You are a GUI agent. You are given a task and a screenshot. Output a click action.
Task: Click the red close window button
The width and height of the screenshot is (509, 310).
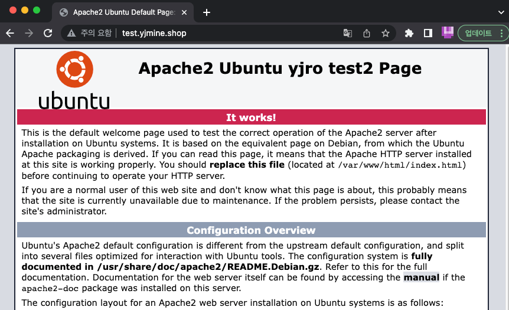[13, 10]
